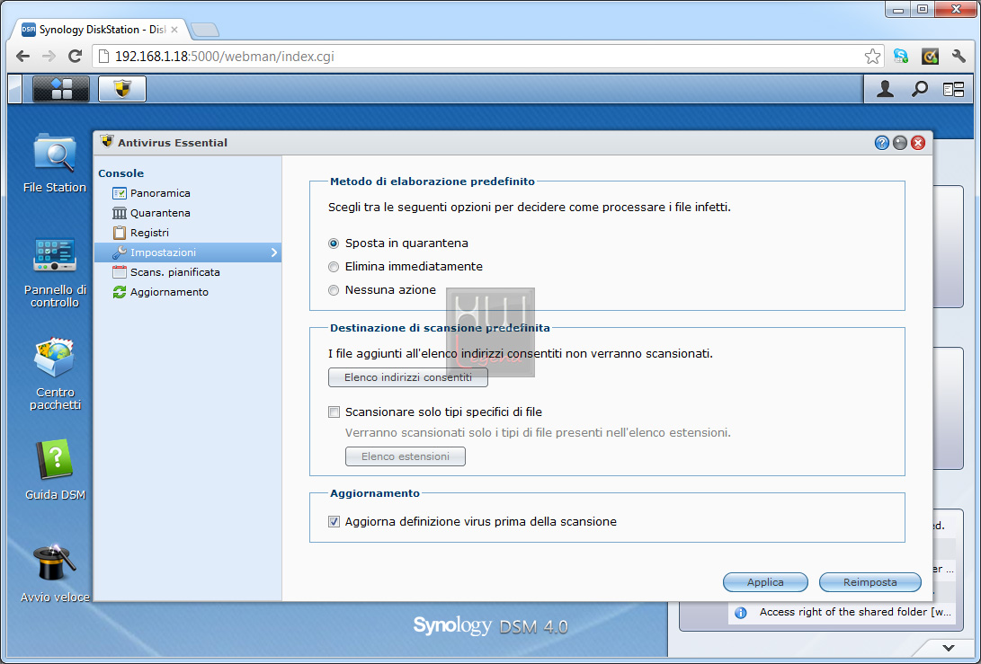Viewport: 981px width, 664px height.
Task: Open Quarantena in the Console sidebar
Action: (x=188, y=213)
